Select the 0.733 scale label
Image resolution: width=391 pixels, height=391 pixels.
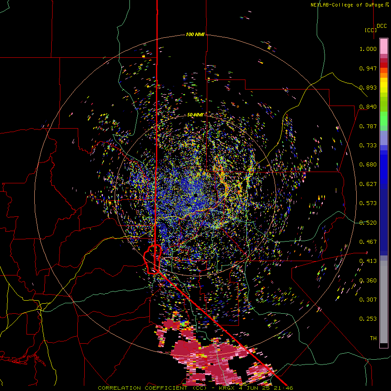click(x=368, y=146)
